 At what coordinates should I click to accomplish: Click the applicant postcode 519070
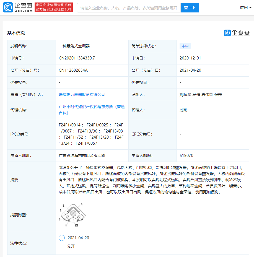point(186,155)
